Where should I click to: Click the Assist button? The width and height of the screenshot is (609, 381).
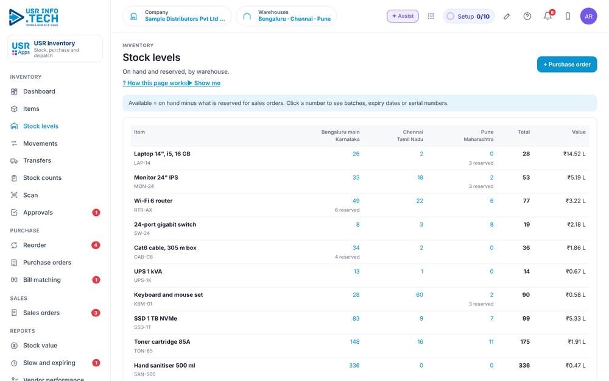tap(403, 16)
